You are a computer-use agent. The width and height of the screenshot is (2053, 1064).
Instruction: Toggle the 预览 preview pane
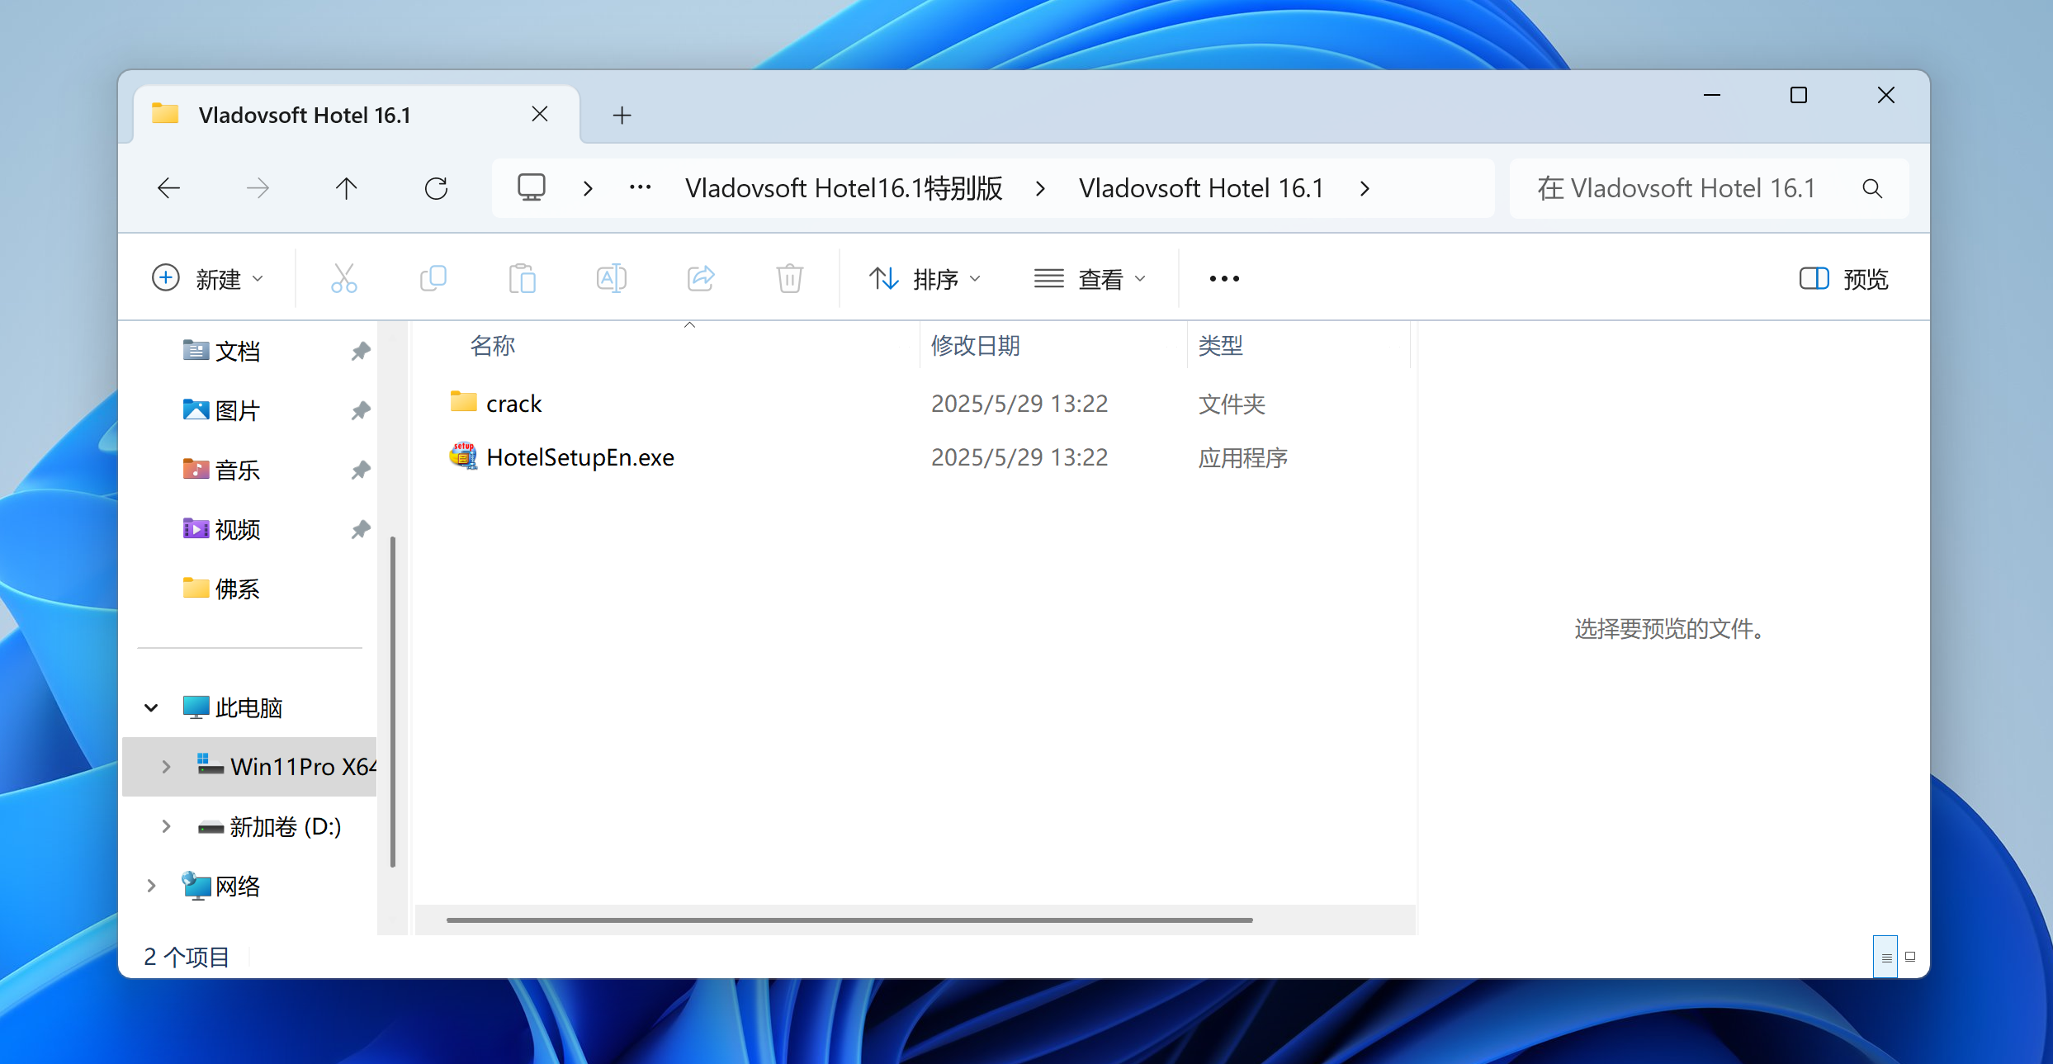coord(1843,279)
